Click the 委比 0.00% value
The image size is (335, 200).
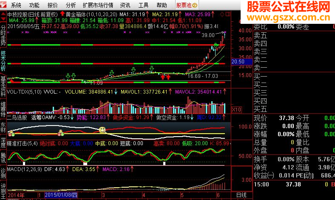coord(286,27)
